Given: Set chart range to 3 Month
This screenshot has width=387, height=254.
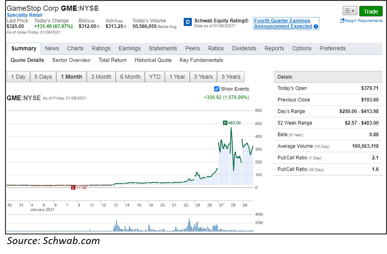Looking at the screenshot, I should (101, 77).
